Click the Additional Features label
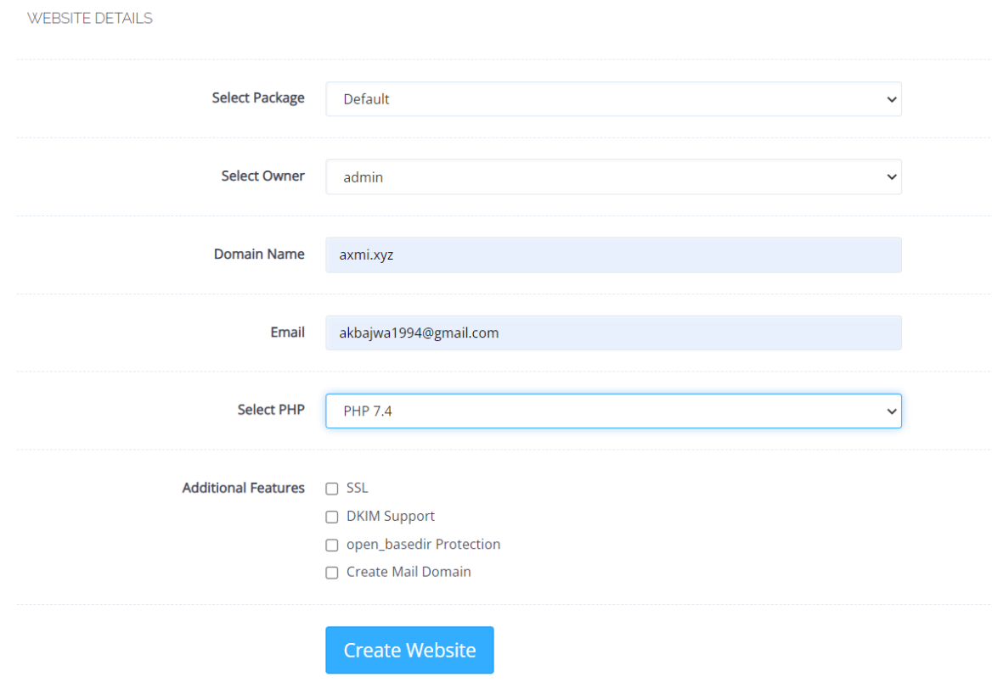This screenshot has height=688, width=992. pyautogui.click(x=243, y=488)
